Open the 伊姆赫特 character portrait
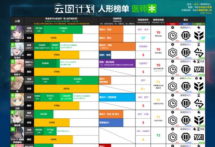 coord(17,134)
